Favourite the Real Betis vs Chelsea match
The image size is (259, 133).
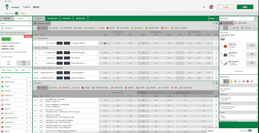97,111
